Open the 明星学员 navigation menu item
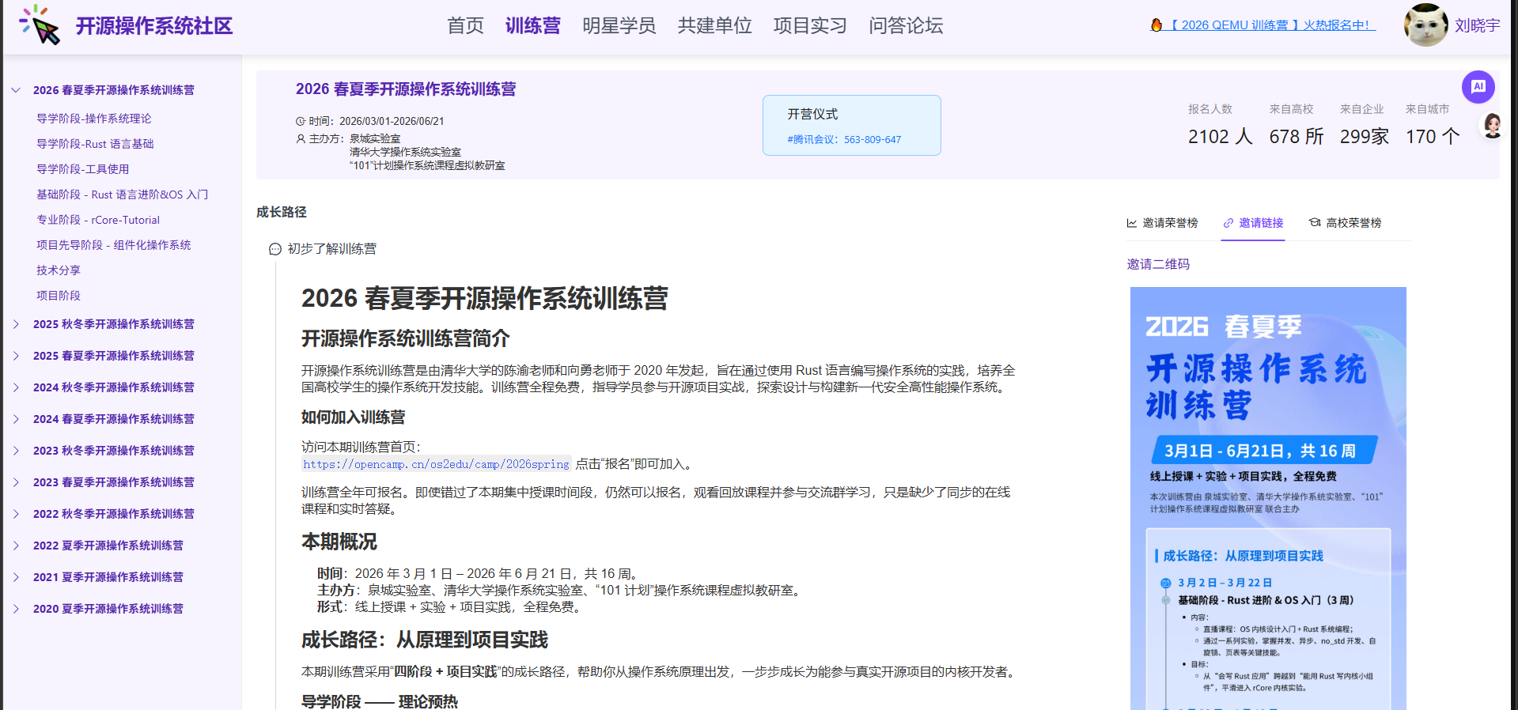Screen dimensions: 1518x710 (x=619, y=25)
